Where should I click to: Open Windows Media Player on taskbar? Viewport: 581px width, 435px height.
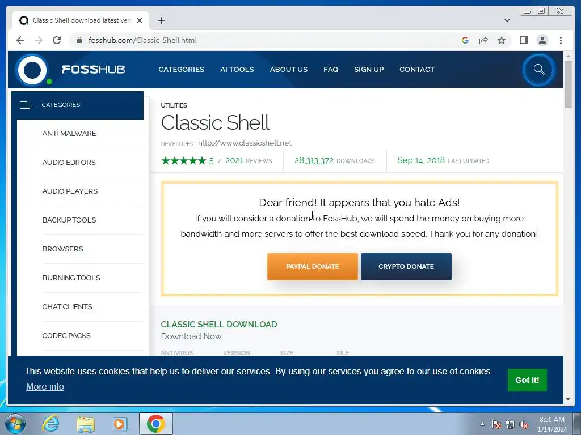tap(120, 424)
